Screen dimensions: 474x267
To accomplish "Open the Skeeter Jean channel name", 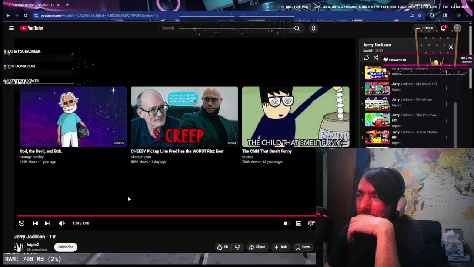I will click(141, 157).
